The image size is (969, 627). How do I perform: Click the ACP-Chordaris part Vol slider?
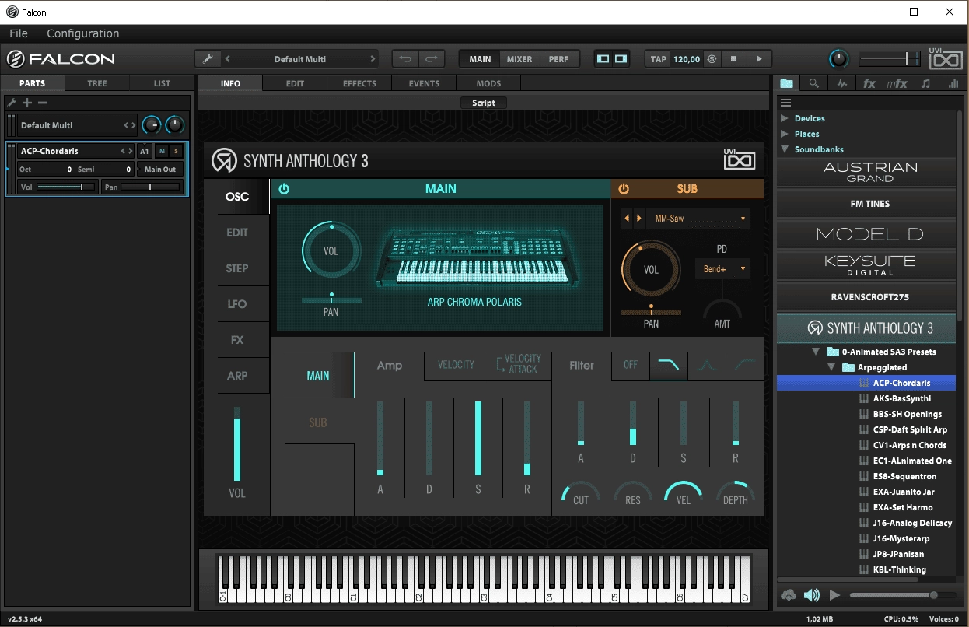pos(66,187)
